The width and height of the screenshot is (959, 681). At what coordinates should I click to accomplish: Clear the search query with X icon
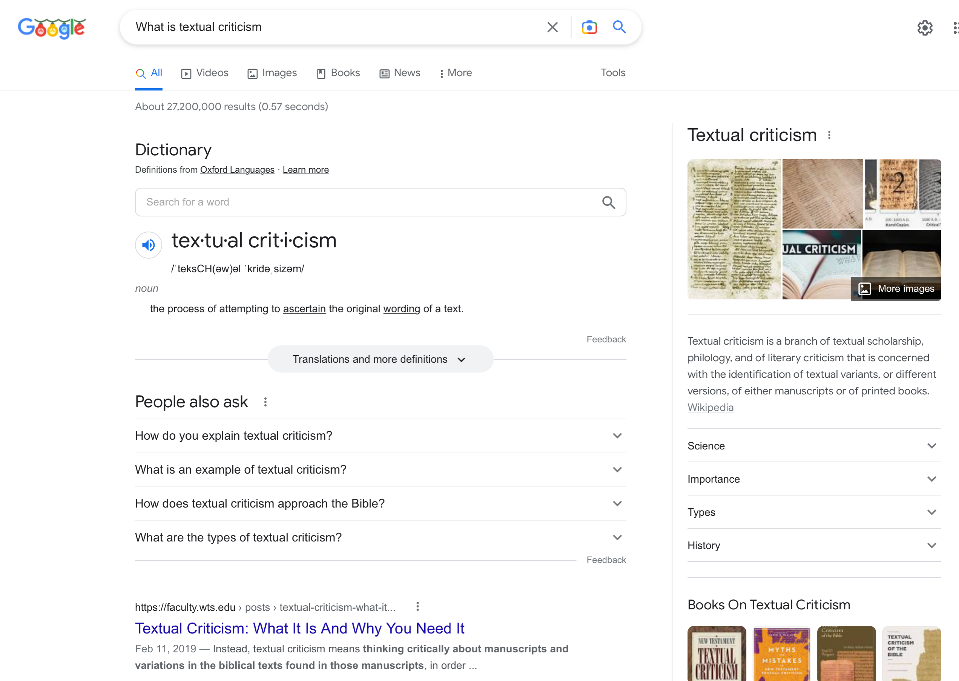552,27
